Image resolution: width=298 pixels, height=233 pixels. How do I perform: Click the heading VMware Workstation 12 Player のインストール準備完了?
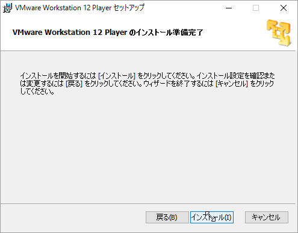click(x=108, y=33)
